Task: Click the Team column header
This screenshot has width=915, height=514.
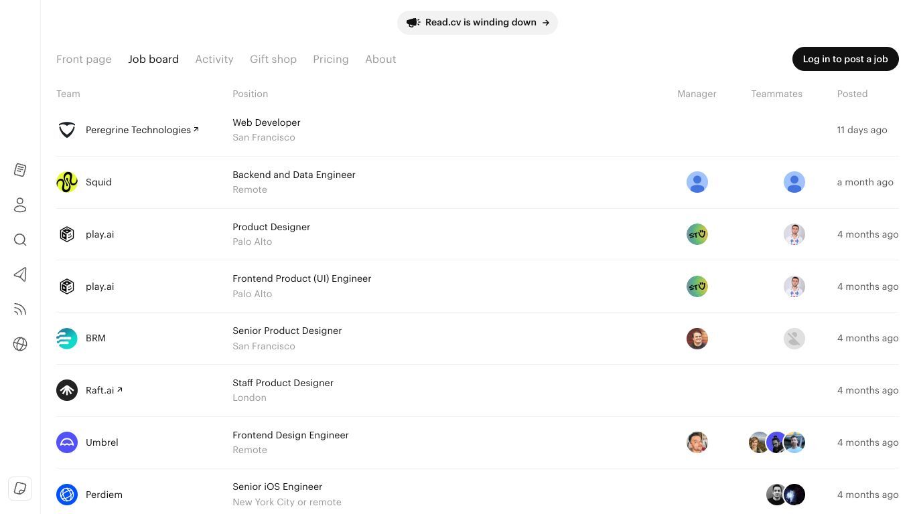Action: 68,94
